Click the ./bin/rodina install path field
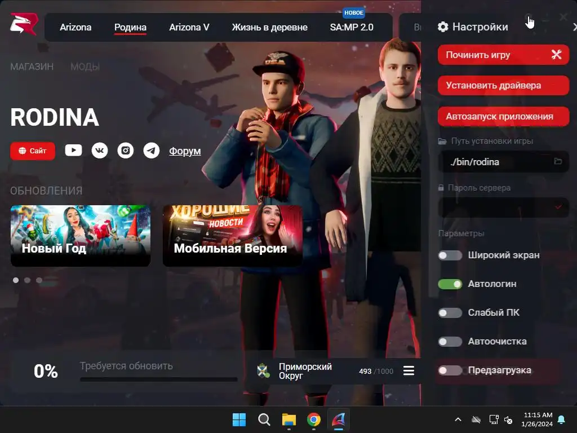This screenshot has height=433, width=577. (x=503, y=162)
